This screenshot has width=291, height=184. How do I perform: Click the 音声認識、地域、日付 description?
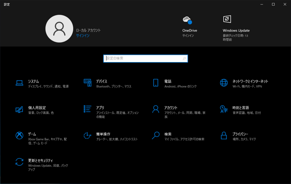click(246, 113)
